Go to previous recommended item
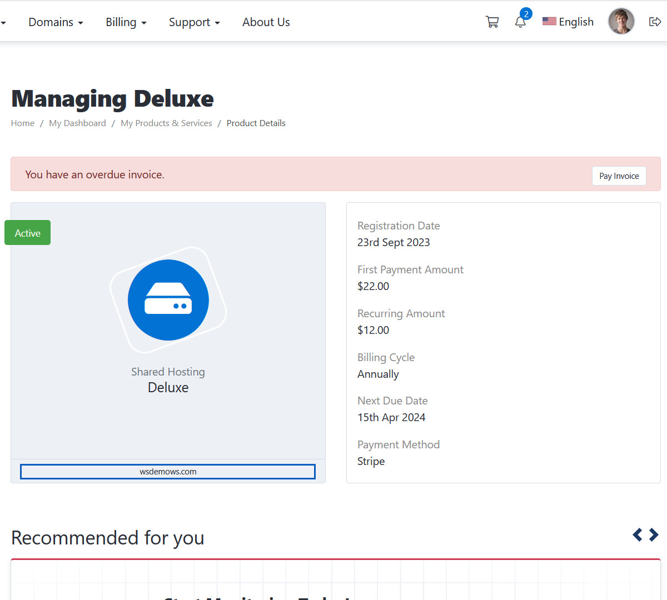Viewport: 667px width, 600px height. 638,535
